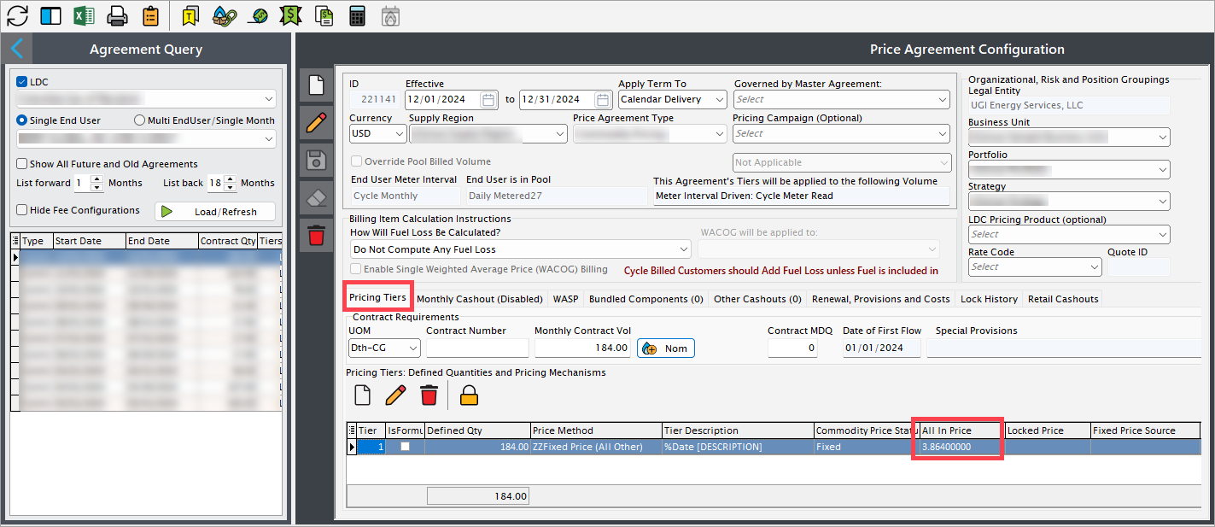Viewport: 1215px width, 527px height.
Task: Check the IsFormula box for tier 1
Action: tap(405, 447)
